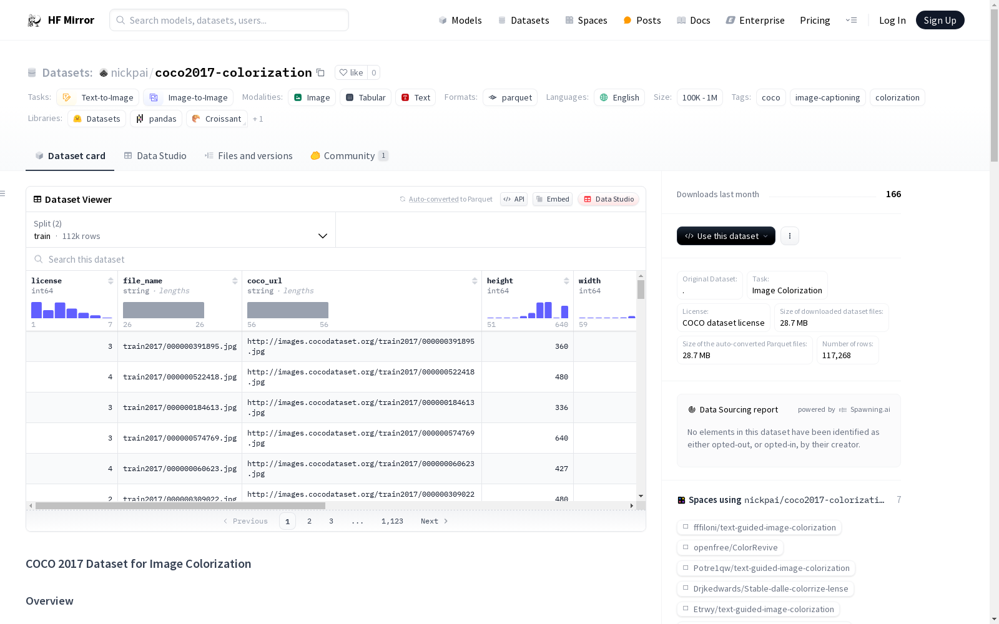Show the +1 additional libraries

pyautogui.click(x=258, y=119)
